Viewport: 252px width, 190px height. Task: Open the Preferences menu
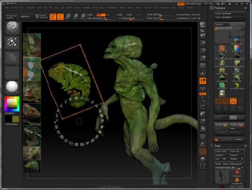[x=112, y=8]
